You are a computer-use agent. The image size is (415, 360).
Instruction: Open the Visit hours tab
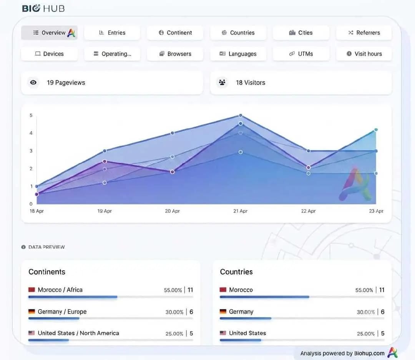point(364,54)
